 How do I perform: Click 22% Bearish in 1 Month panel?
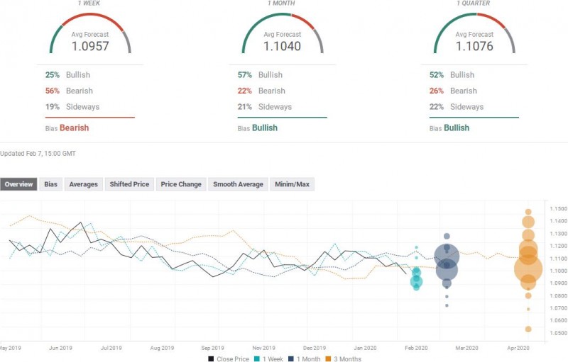click(x=261, y=91)
